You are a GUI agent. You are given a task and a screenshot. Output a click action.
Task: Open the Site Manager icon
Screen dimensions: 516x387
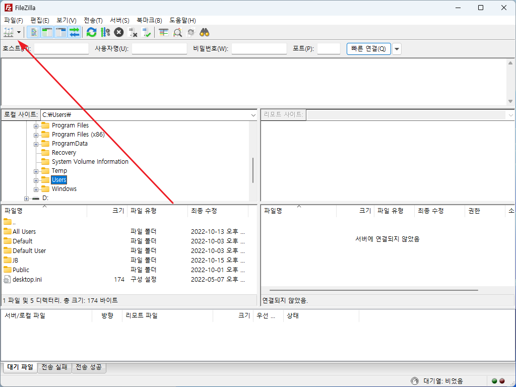[x=8, y=32]
